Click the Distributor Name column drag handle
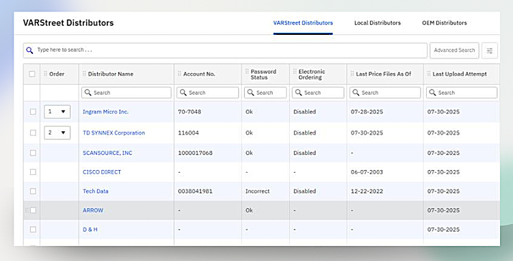Viewport: 513px width, 261px height. (84, 74)
